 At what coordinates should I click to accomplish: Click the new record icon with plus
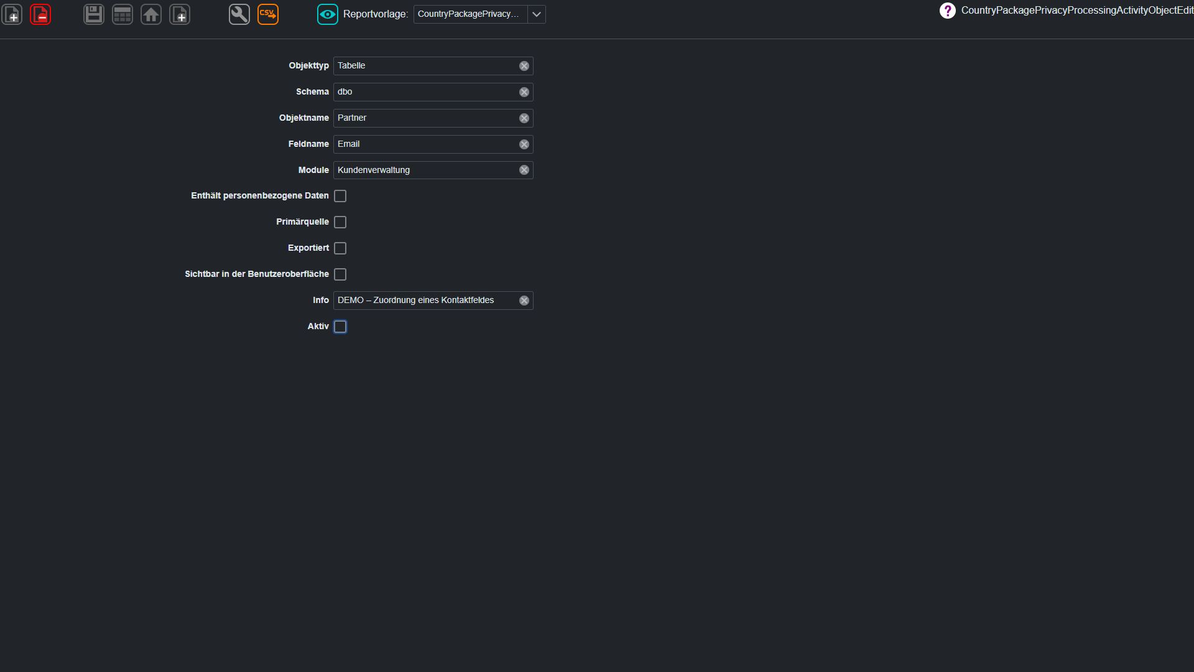tap(12, 14)
